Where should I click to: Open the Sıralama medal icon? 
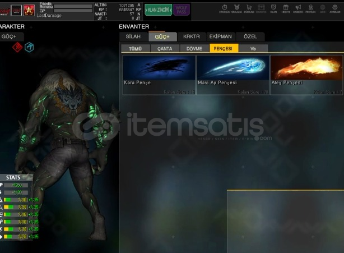[236, 9]
